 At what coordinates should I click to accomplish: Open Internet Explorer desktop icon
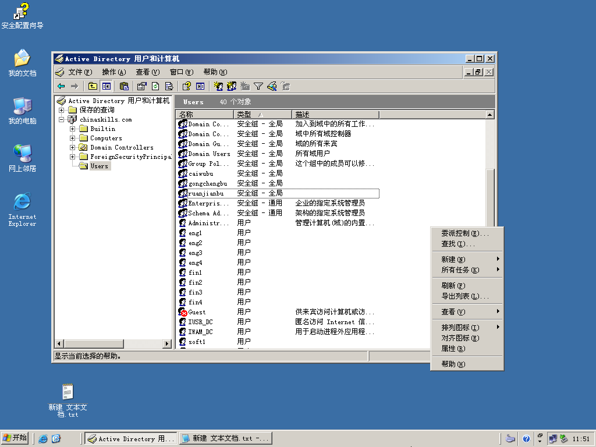23,210
